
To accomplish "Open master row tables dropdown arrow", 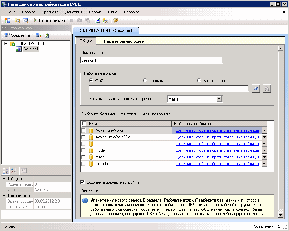I will [x=264, y=144].
